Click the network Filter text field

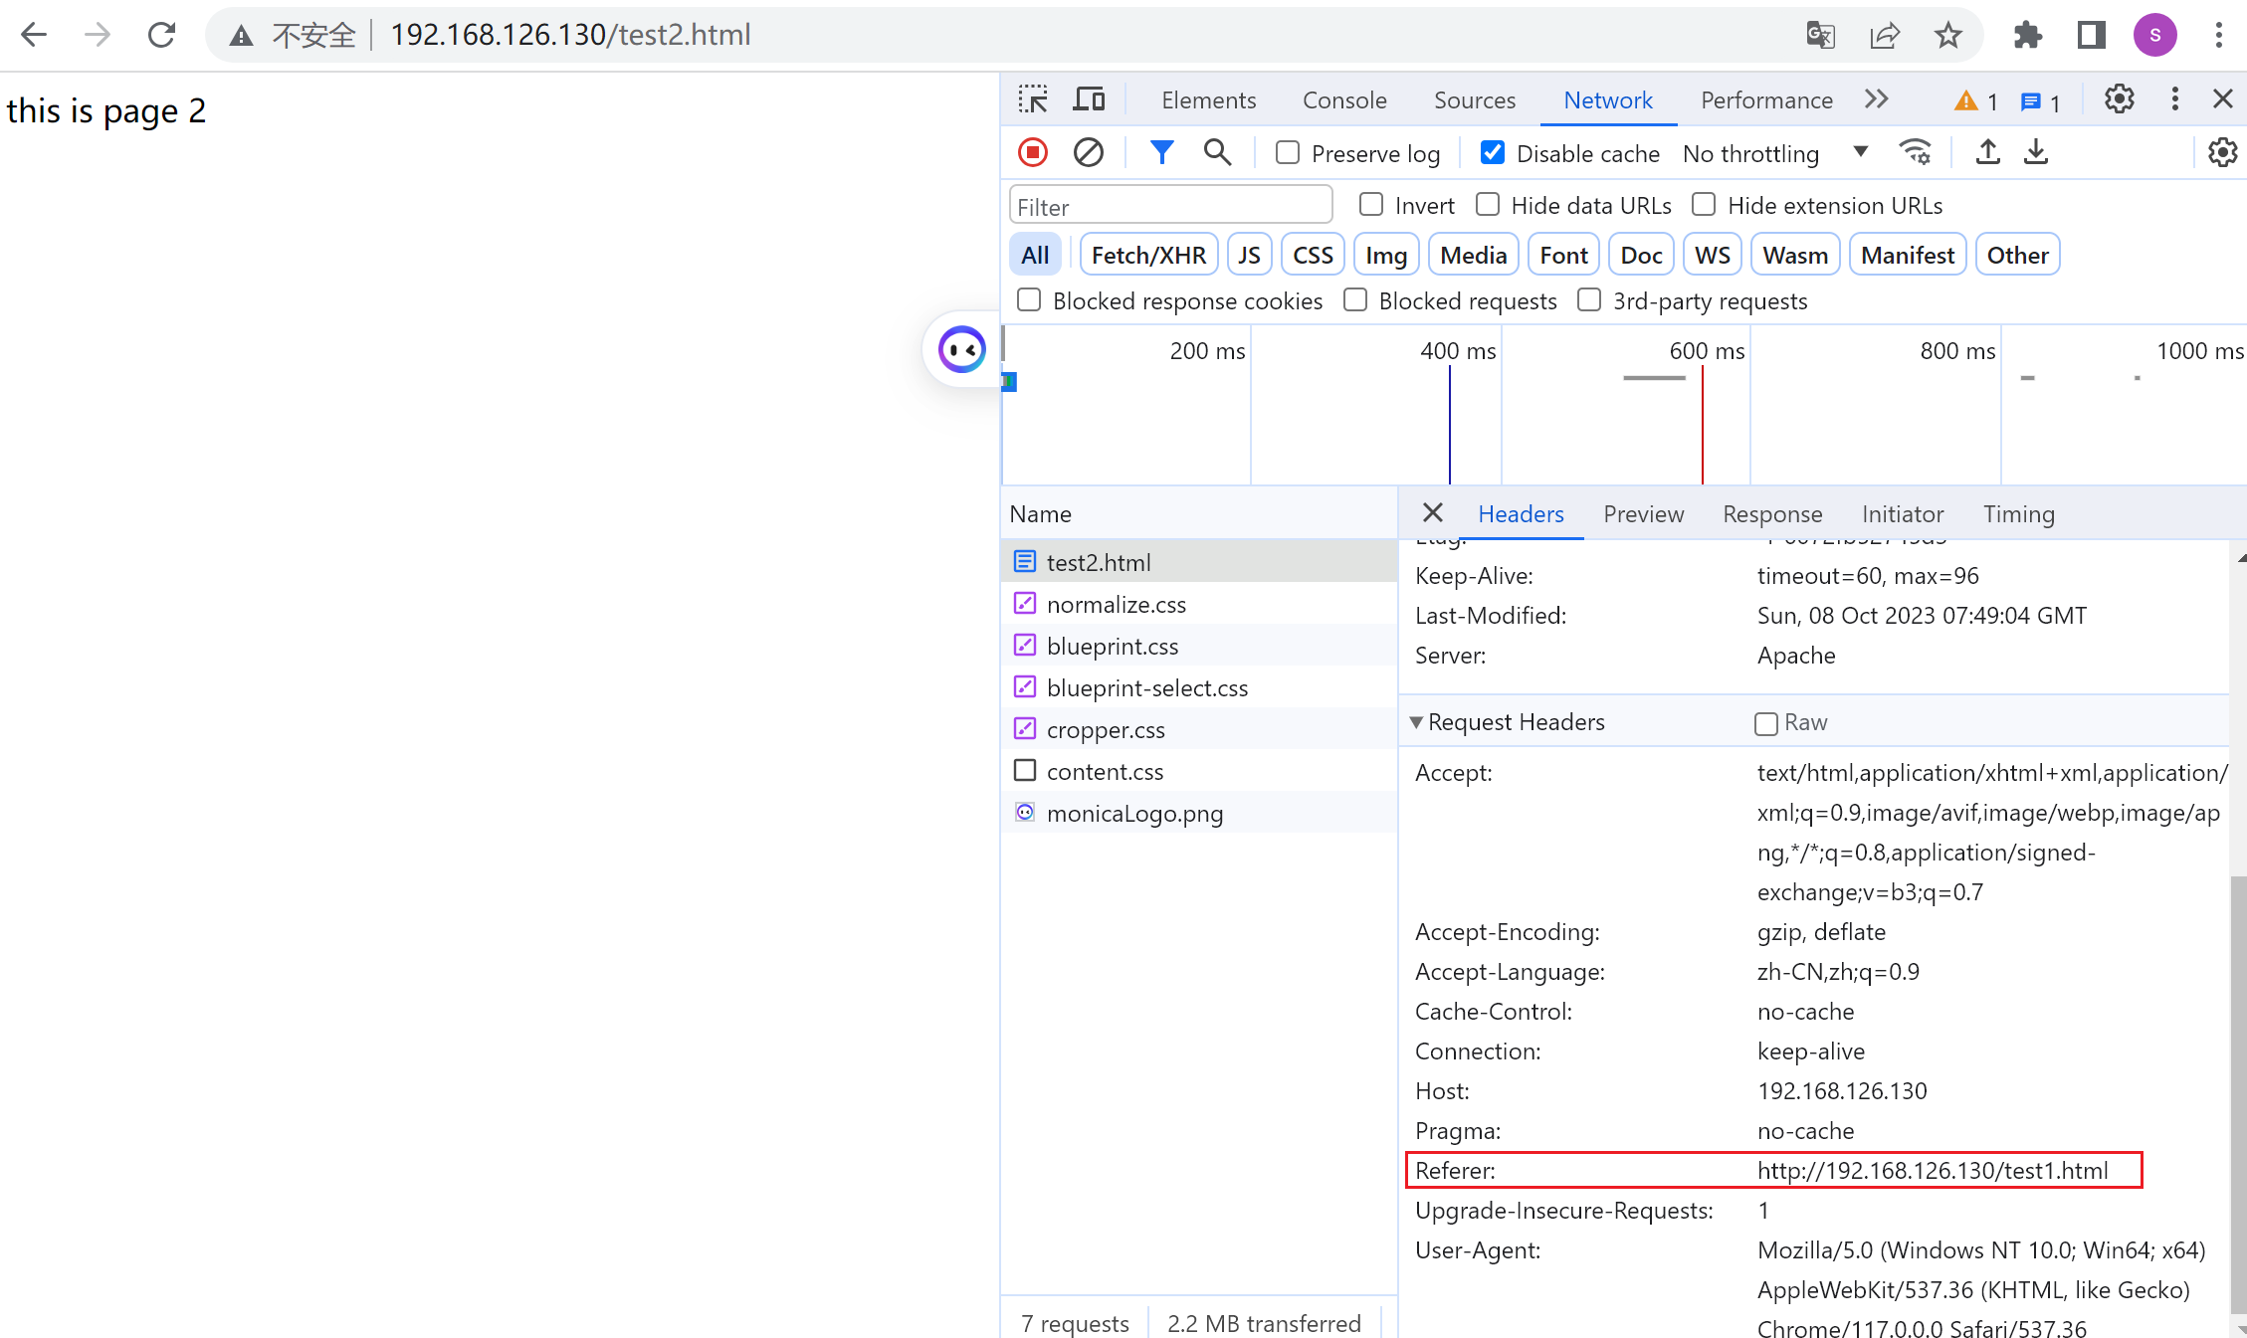pos(1170,206)
